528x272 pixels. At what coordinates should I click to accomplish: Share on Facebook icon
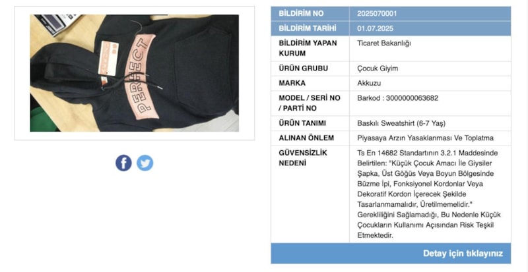pos(123,163)
